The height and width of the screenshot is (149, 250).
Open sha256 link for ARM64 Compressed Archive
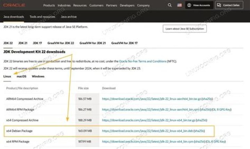(x=207, y=99)
